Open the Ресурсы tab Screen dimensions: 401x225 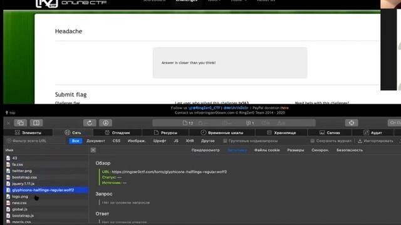click(x=165, y=132)
